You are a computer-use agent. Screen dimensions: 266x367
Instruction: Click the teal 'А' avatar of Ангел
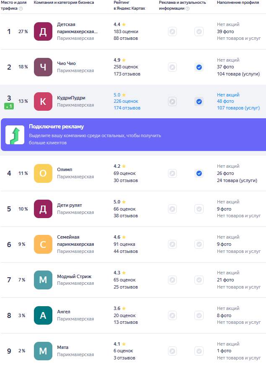(43, 315)
